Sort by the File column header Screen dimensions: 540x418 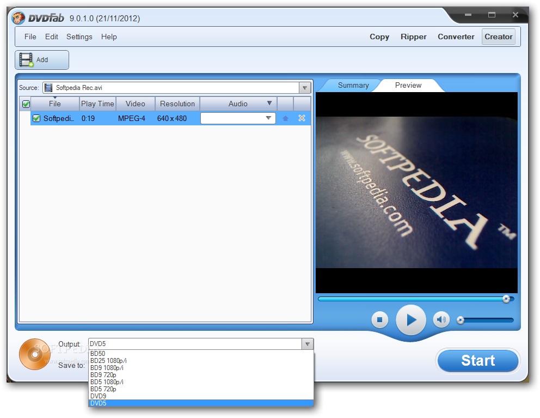click(55, 104)
